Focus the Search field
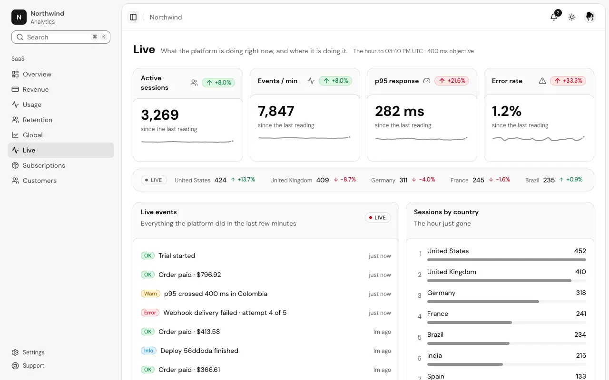The height and width of the screenshot is (380, 609). pos(61,37)
